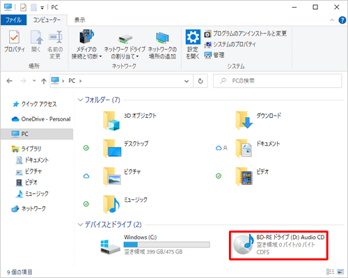Open ドキュメント library in the sidebar
Viewport: 348px width, 278px height.
[x=32, y=160]
